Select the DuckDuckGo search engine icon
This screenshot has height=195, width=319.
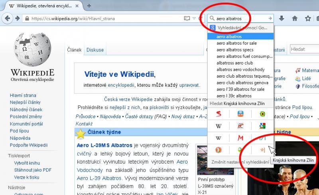click(219, 150)
